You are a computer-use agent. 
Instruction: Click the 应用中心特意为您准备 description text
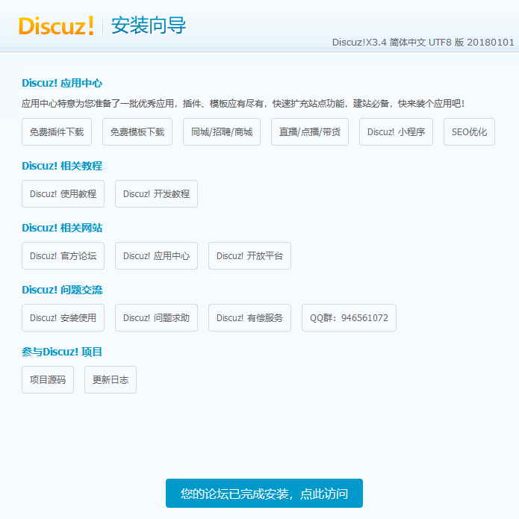(x=243, y=104)
